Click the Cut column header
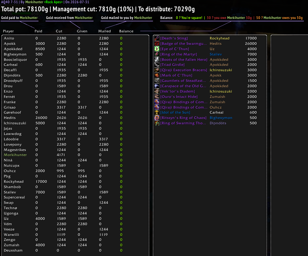 [x=59, y=31]
